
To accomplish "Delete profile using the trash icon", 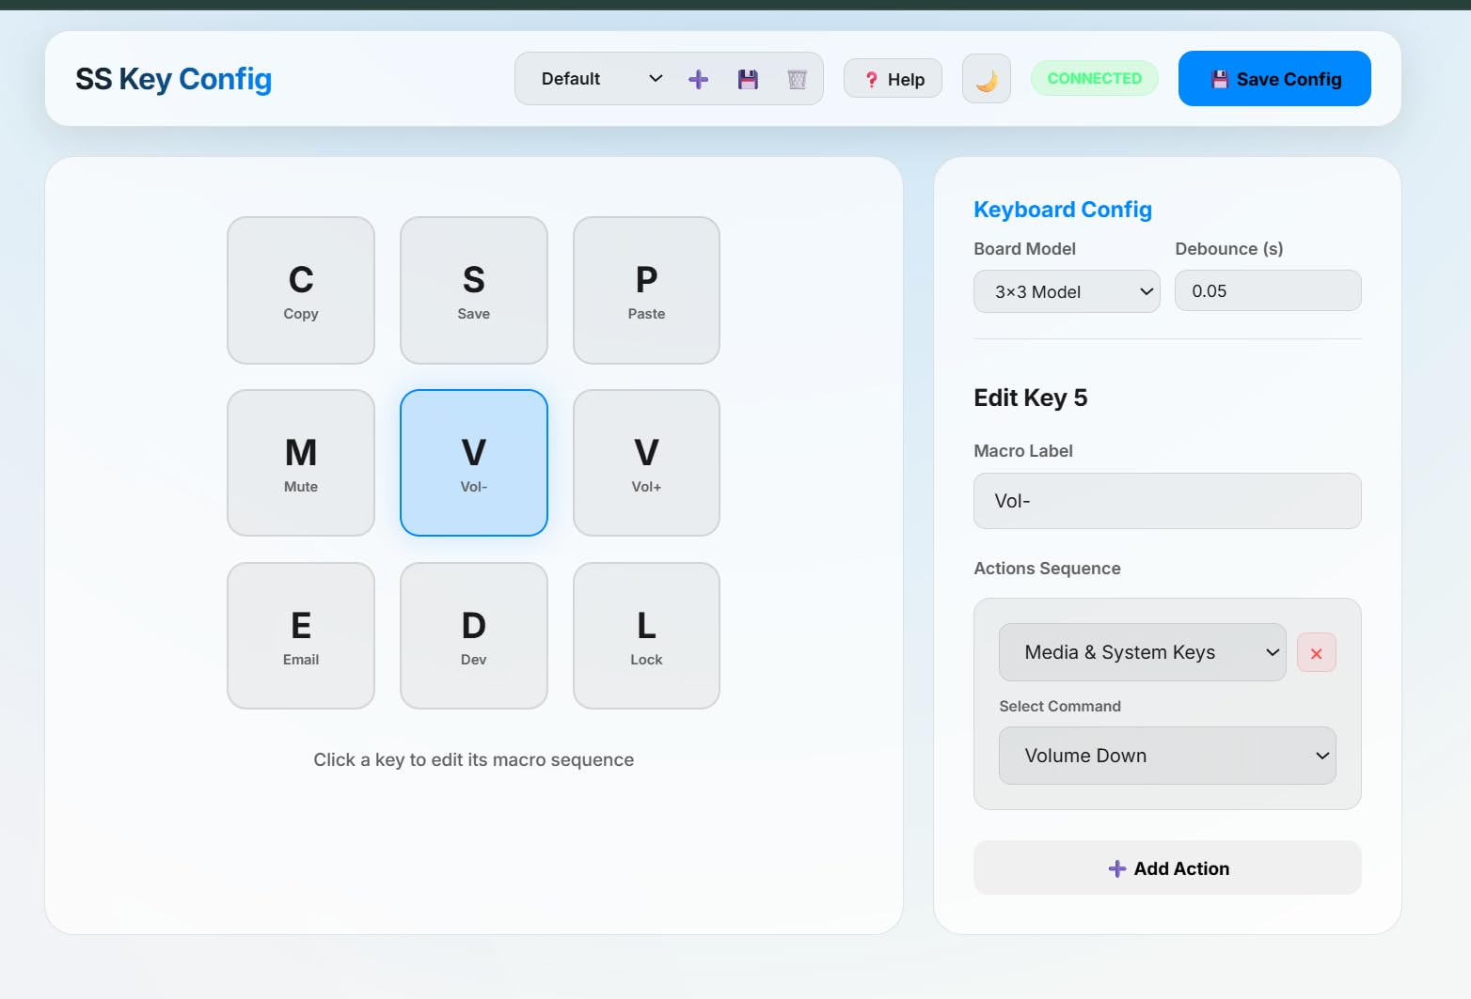I will [798, 79].
